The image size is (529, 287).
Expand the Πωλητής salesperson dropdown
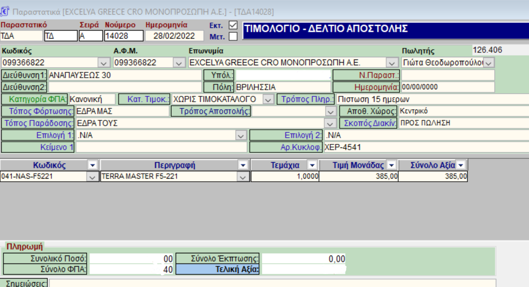click(x=489, y=63)
